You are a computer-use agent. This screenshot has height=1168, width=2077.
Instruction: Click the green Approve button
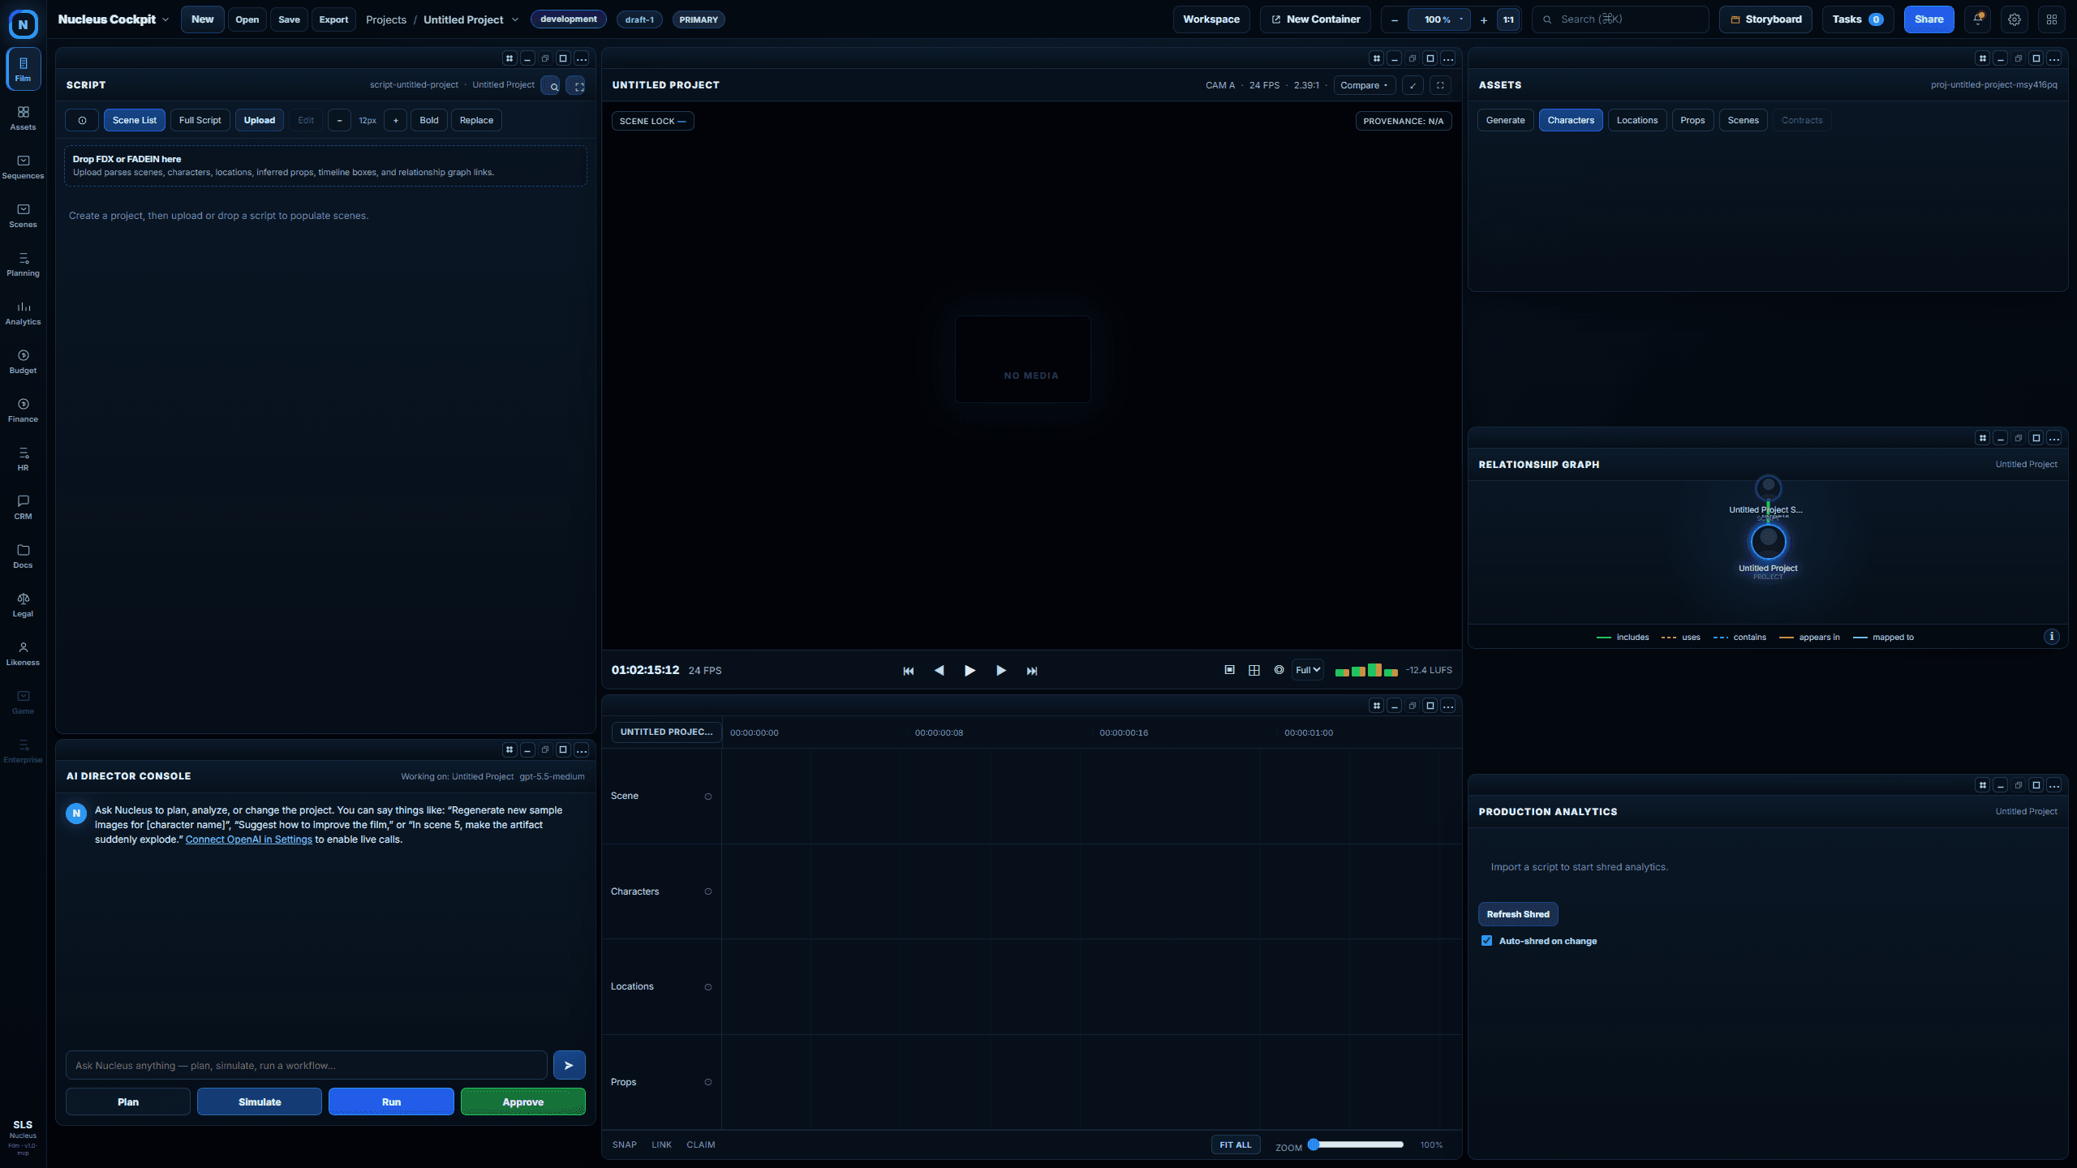click(523, 1101)
